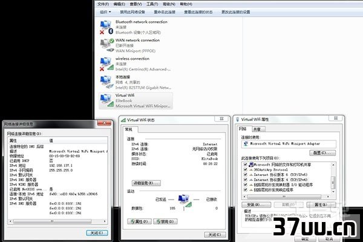
Task: Open the 编辑(E) menu
Action: (x=119, y=4)
